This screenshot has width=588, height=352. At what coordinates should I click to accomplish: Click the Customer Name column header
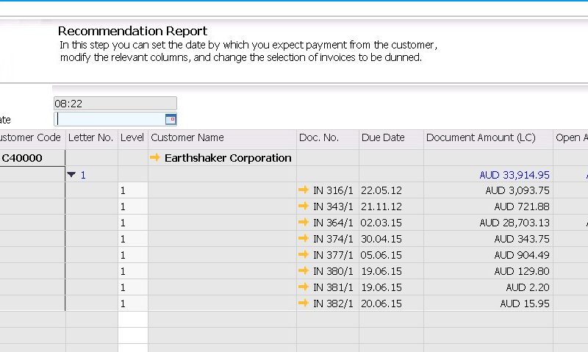(x=223, y=137)
